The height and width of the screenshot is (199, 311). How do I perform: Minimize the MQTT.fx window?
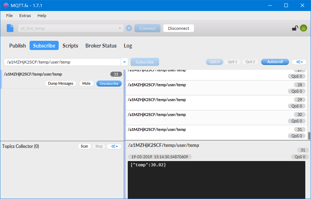pos(270,5)
